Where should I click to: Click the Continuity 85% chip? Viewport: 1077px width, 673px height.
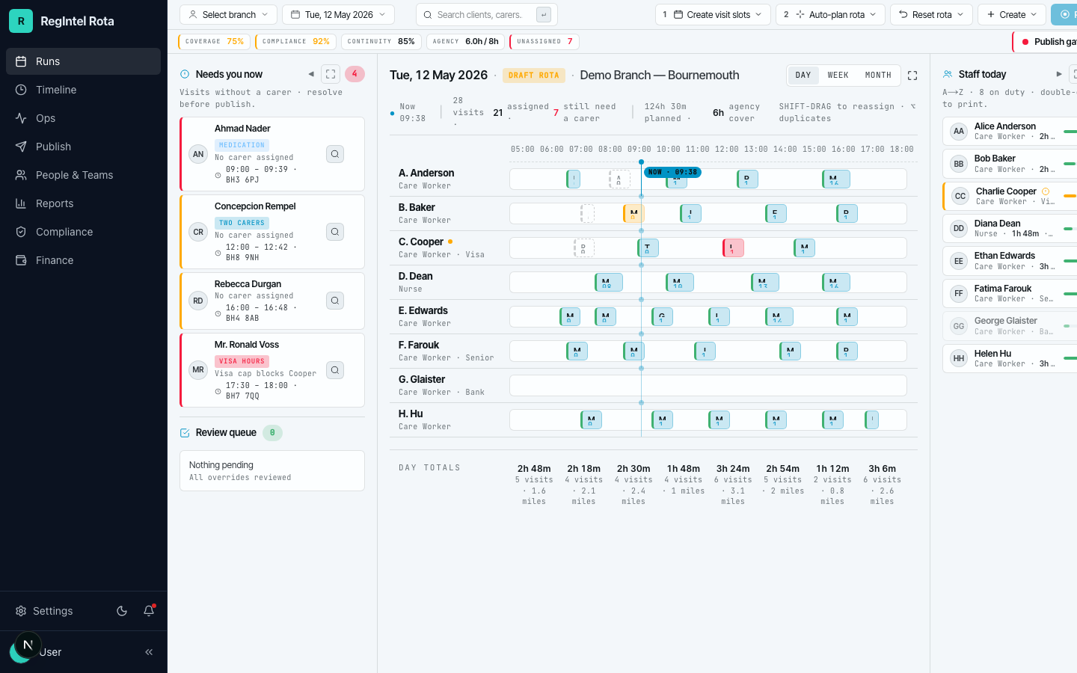click(381, 42)
